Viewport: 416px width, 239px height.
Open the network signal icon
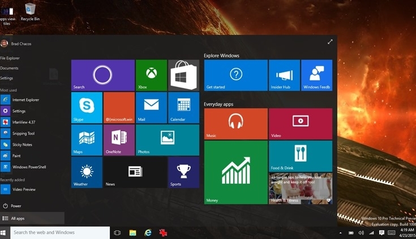click(371, 233)
